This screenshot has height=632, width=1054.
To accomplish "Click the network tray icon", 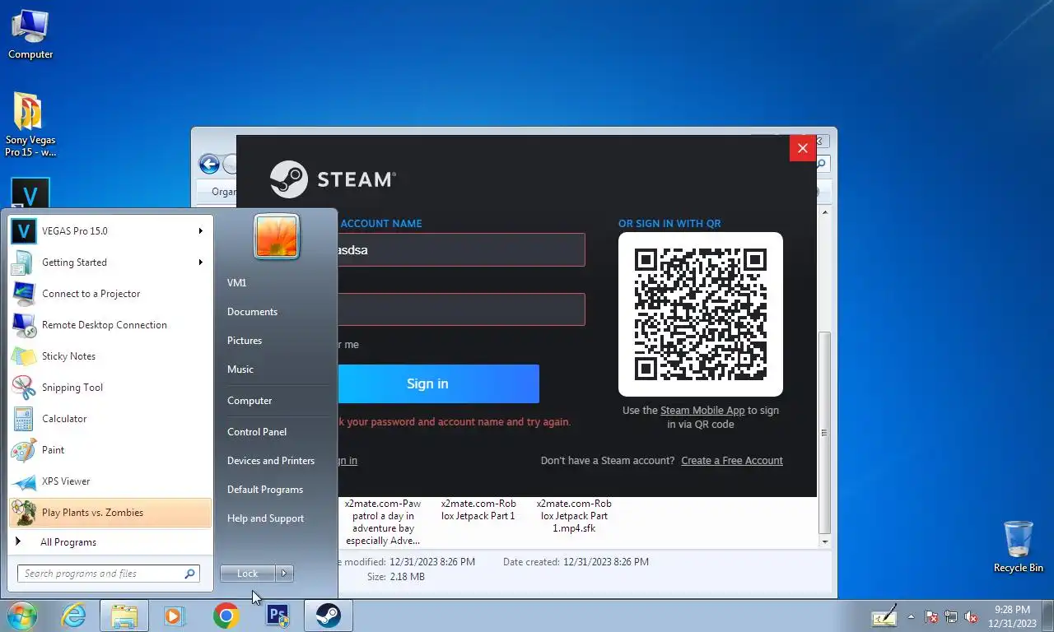I will [951, 616].
